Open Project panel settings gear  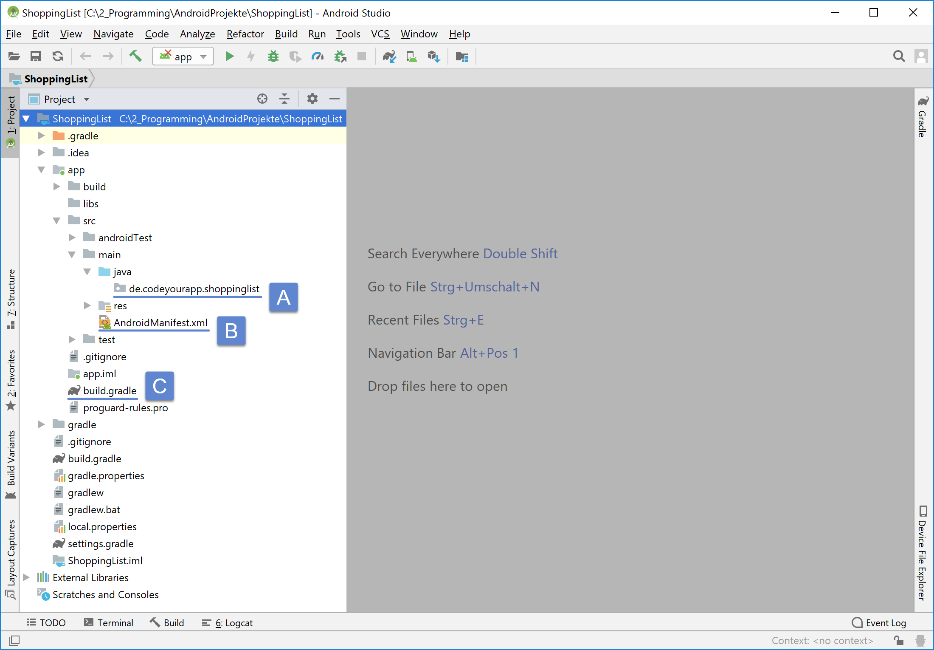[x=312, y=99]
